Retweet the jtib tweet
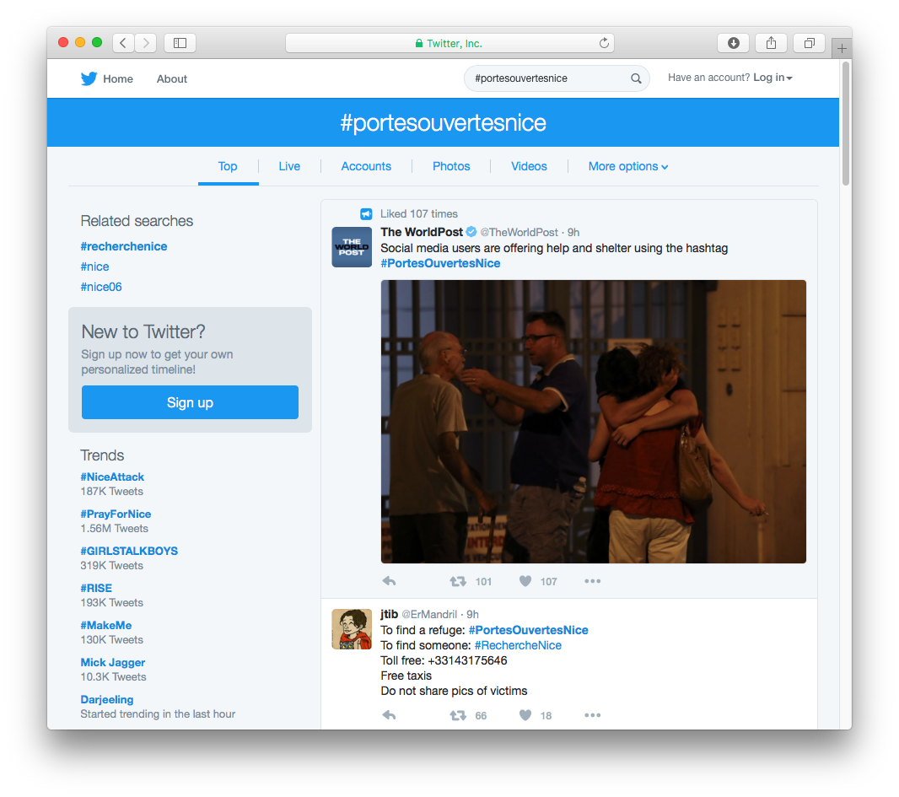The width and height of the screenshot is (899, 797). 458,715
